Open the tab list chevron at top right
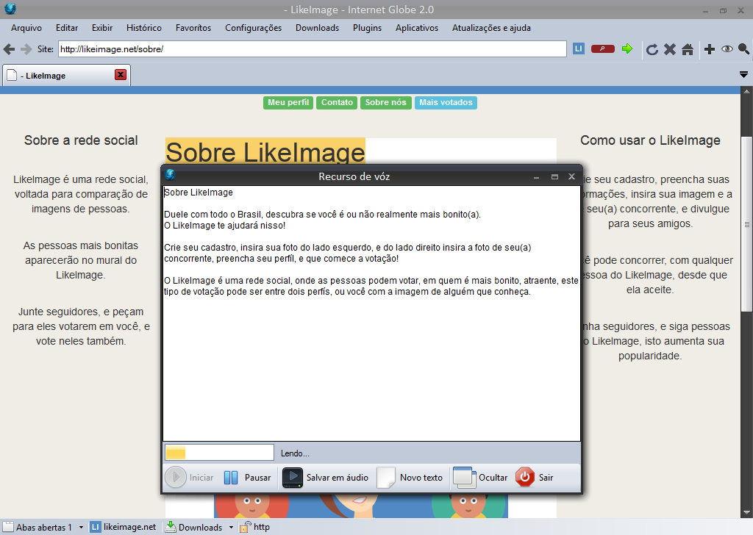 point(743,74)
